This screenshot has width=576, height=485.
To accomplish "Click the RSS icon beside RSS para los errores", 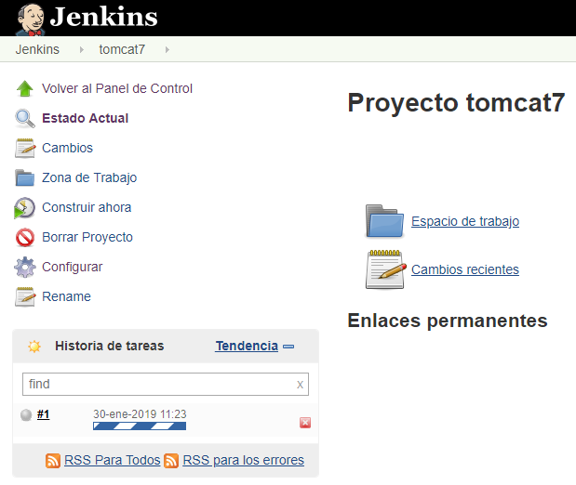I will coord(171,461).
